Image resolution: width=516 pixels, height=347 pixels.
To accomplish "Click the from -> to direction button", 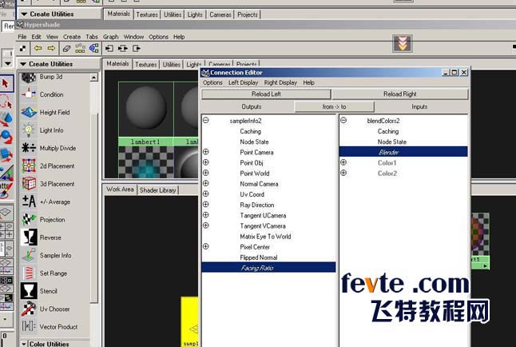I will tap(334, 107).
